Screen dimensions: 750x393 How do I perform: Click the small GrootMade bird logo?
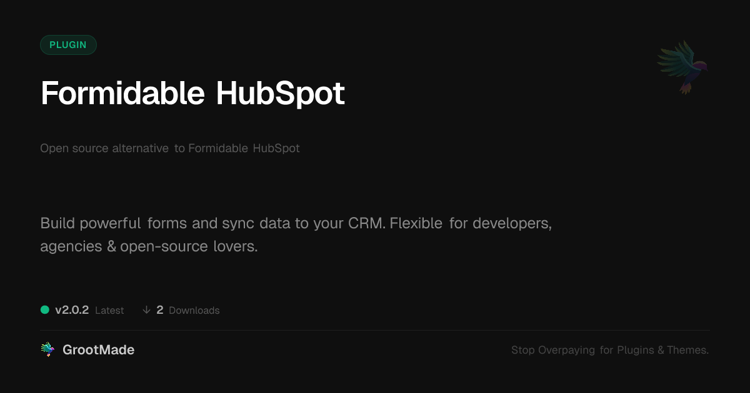tap(47, 350)
